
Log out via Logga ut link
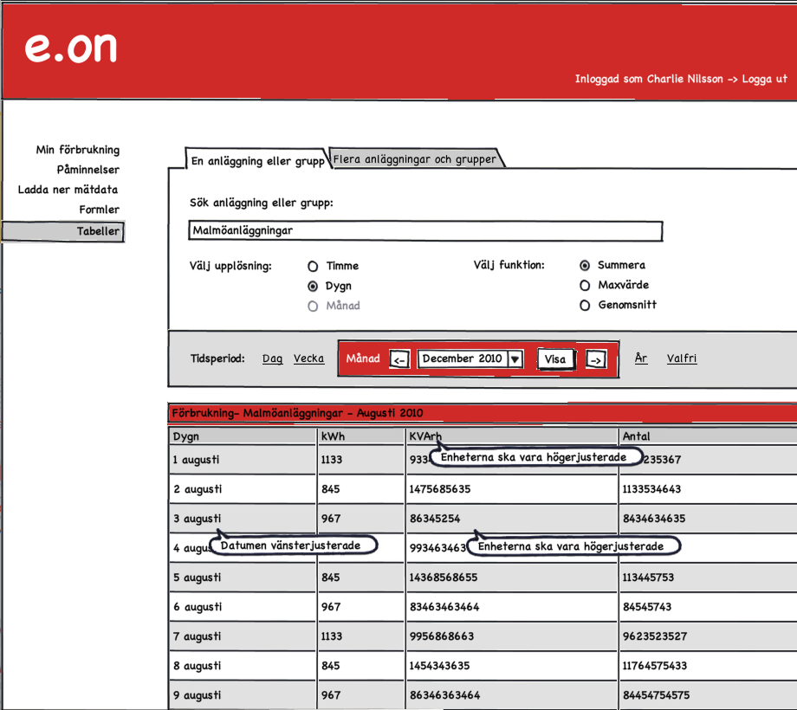click(x=765, y=79)
